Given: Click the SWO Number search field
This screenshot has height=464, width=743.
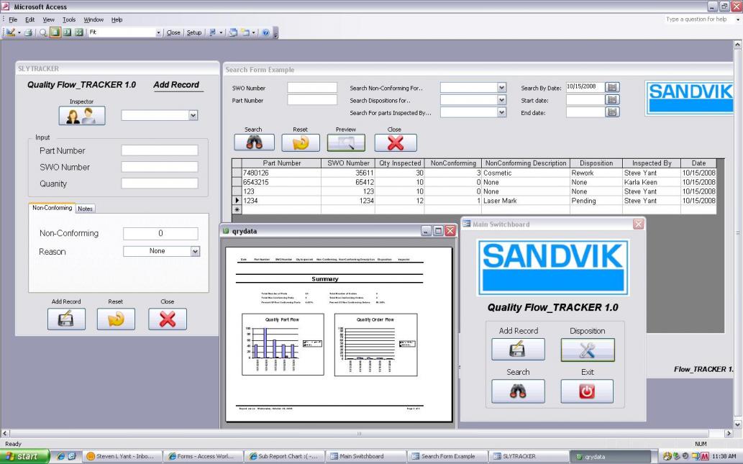Looking at the screenshot, I should point(311,88).
